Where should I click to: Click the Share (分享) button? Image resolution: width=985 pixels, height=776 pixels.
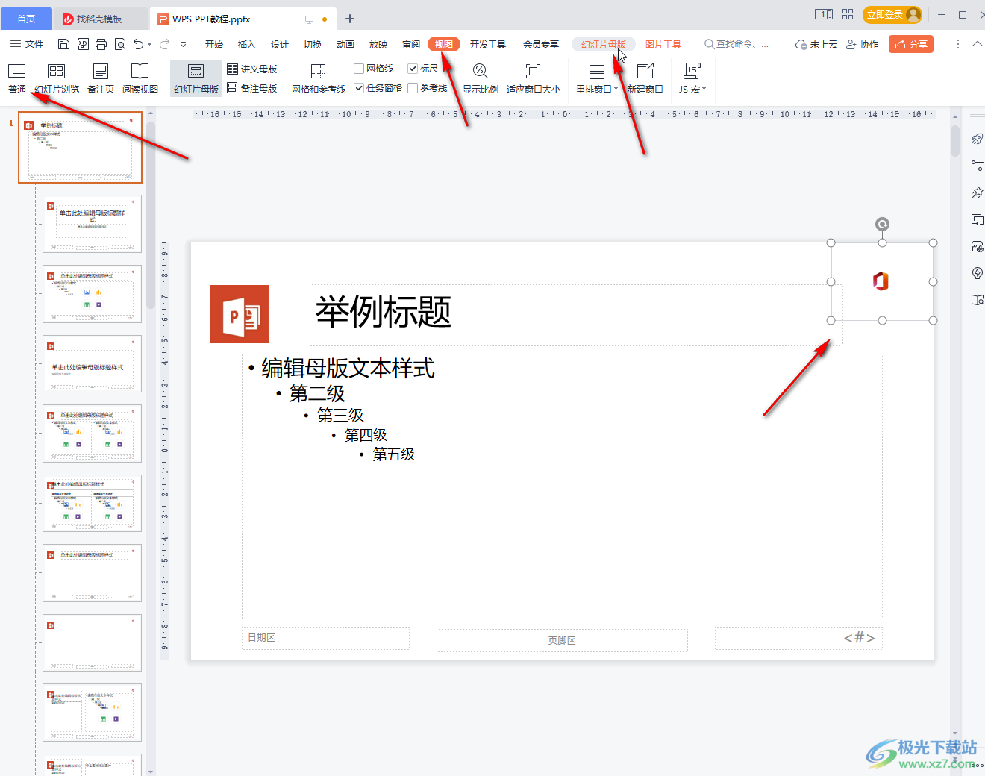(x=911, y=44)
